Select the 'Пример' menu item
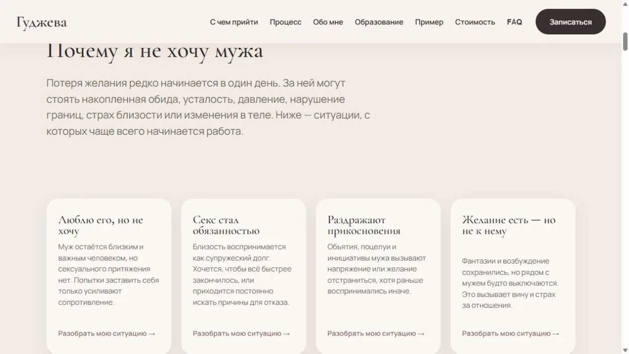The width and height of the screenshot is (629, 354). [429, 22]
